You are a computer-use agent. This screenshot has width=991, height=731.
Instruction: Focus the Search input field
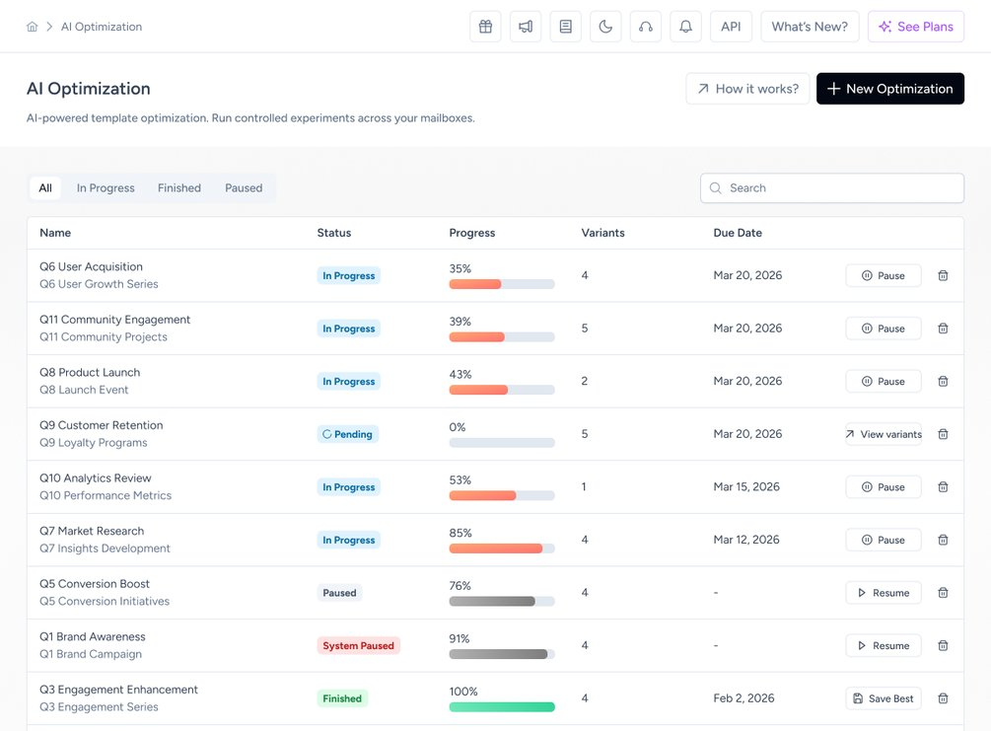pyautogui.click(x=831, y=187)
